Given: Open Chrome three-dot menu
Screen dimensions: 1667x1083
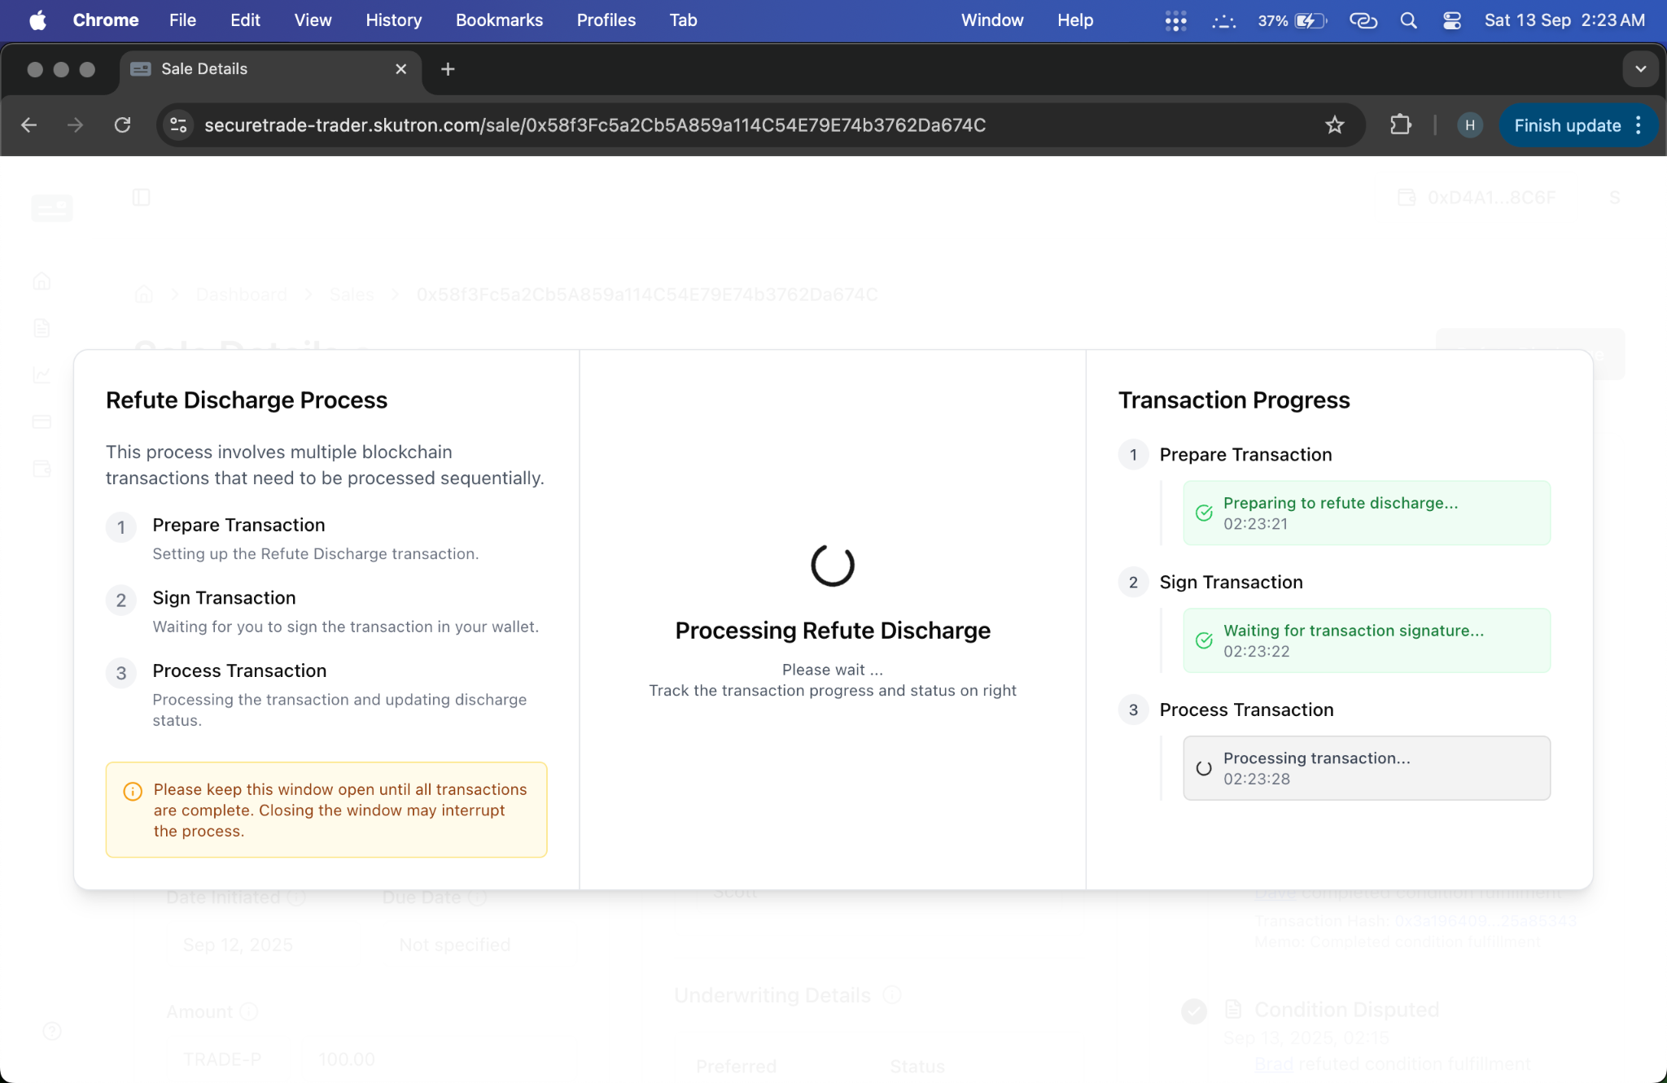Looking at the screenshot, I should [x=1639, y=125].
